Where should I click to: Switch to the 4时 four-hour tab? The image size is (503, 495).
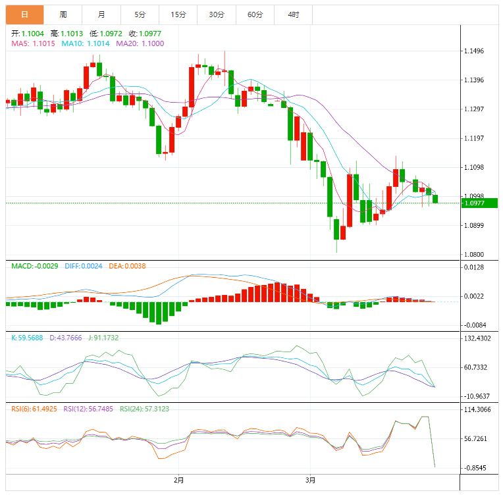293,14
